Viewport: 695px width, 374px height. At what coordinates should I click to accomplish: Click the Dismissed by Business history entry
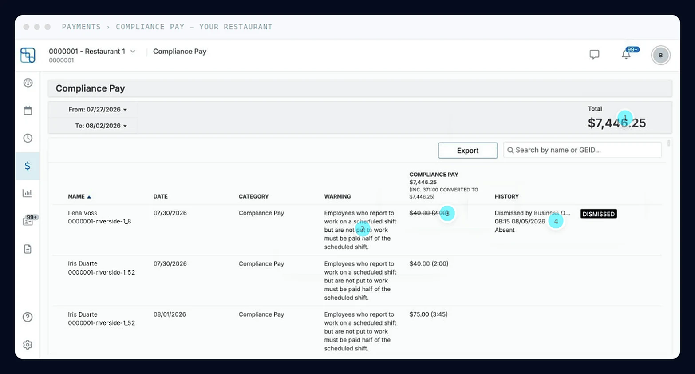pyautogui.click(x=533, y=213)
